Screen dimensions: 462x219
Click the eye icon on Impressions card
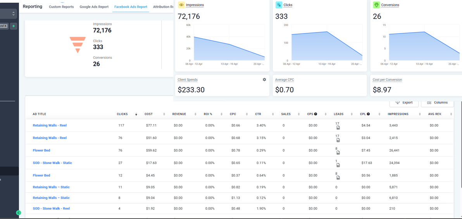coord(181,5)
